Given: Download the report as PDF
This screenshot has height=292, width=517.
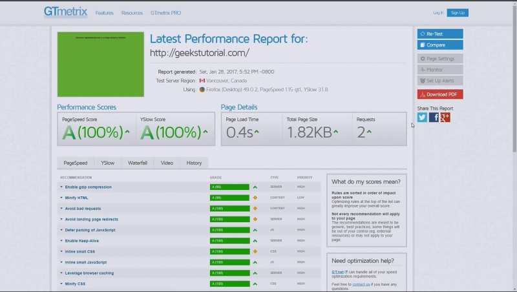Looking at the screenshot, I should coord(440,94).
